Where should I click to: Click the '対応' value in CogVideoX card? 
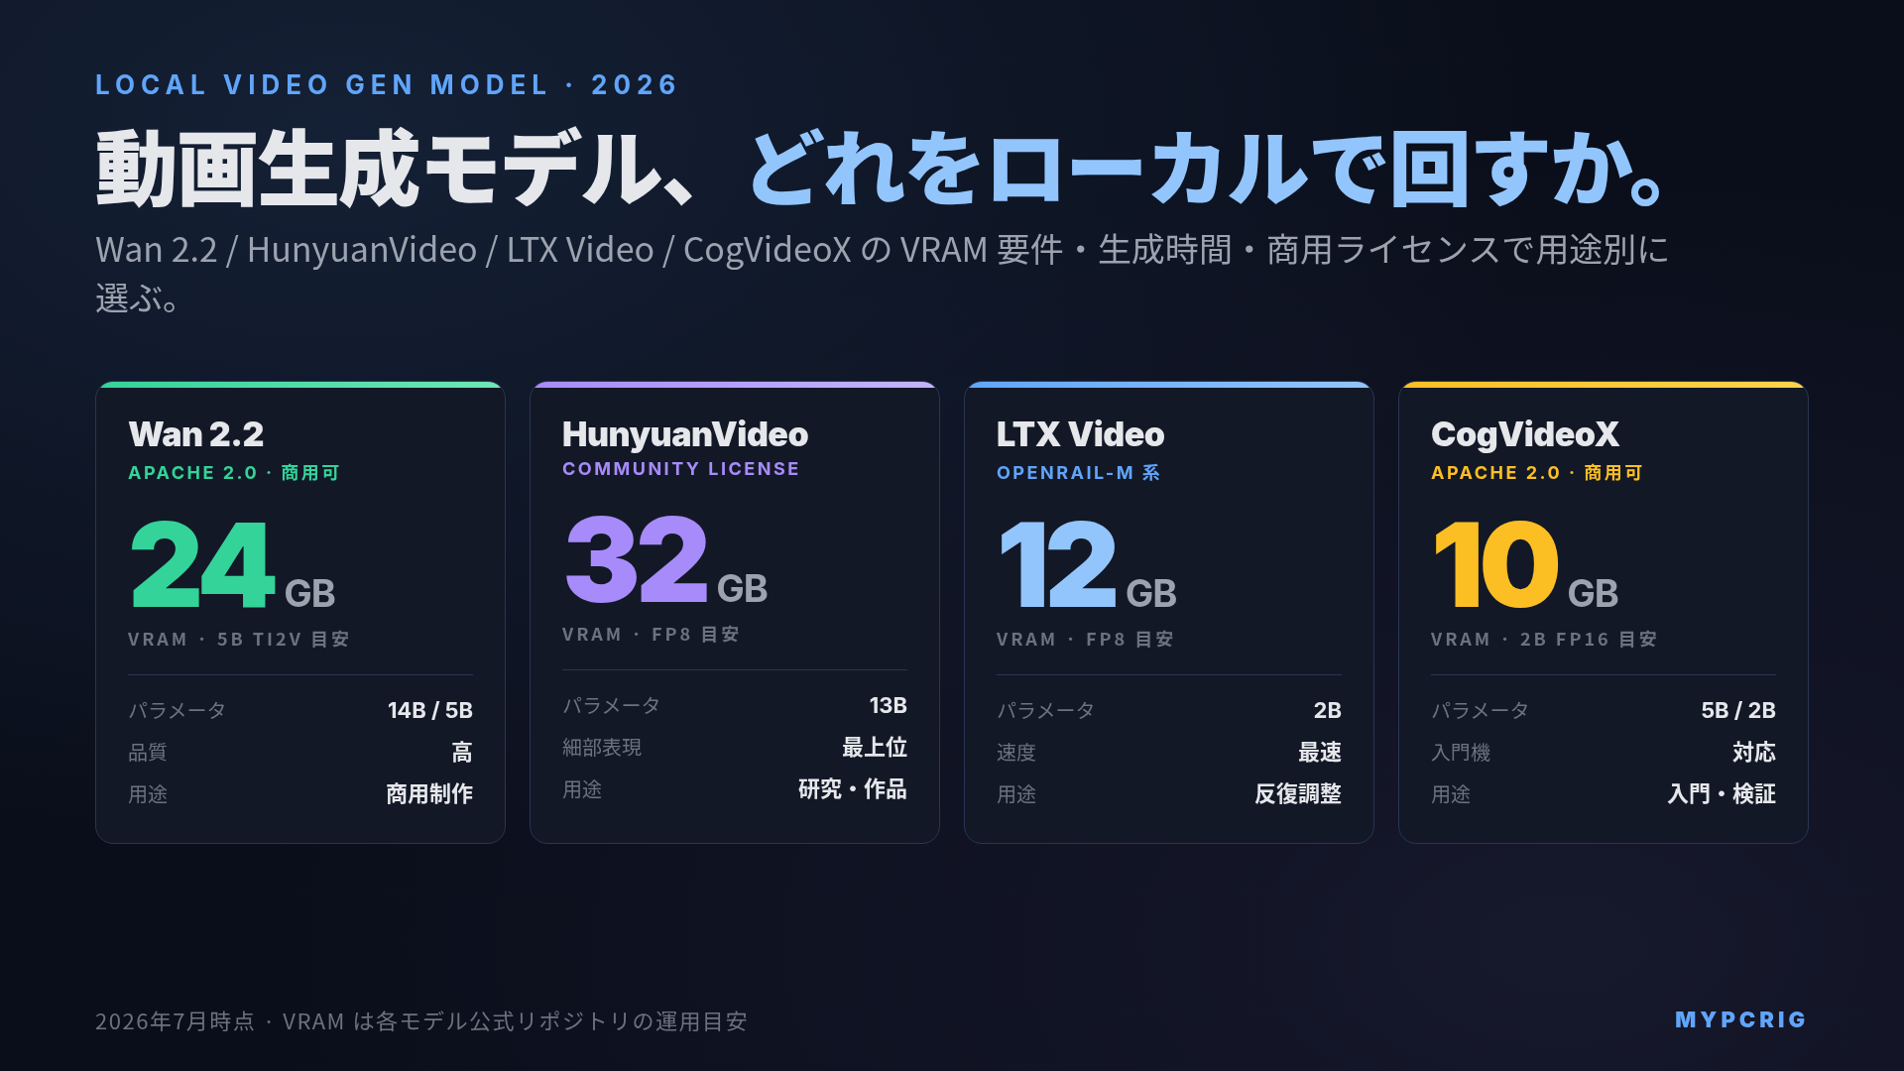point(1754,753)
